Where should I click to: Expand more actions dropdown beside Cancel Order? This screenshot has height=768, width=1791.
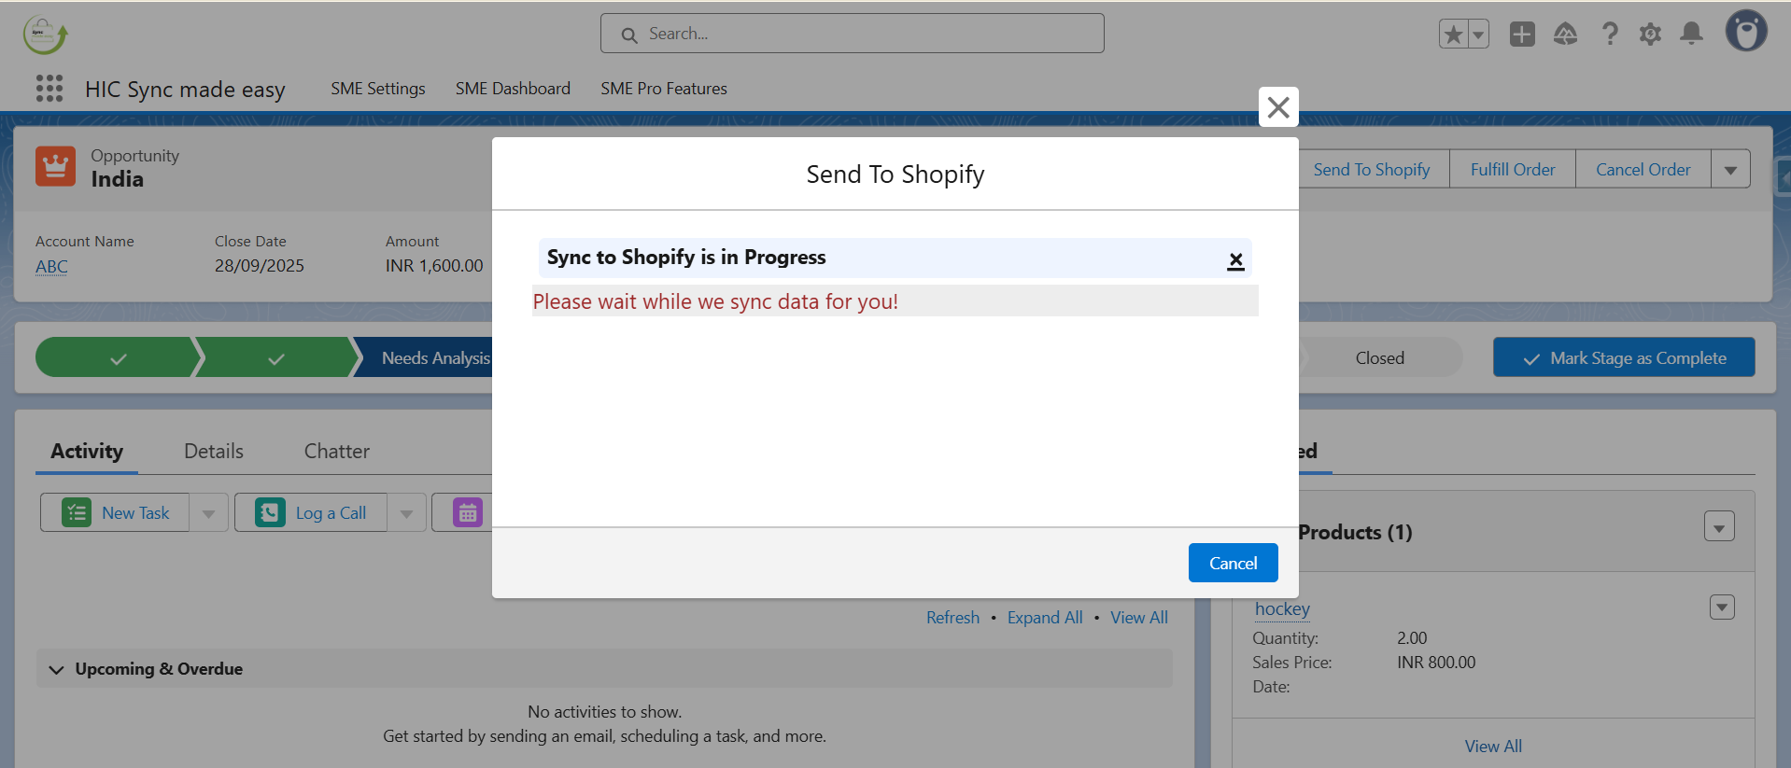coord(1730,170)
